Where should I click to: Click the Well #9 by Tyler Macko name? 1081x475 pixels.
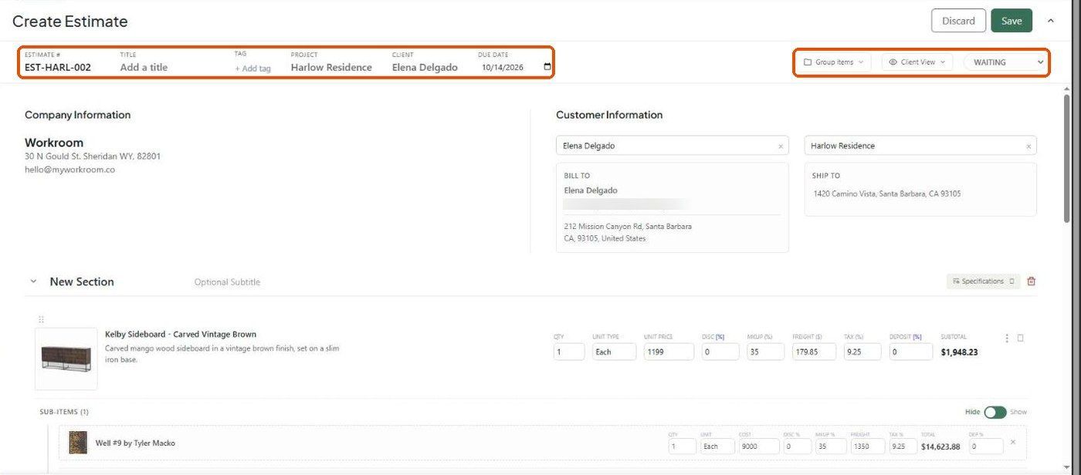coord(135,443)
